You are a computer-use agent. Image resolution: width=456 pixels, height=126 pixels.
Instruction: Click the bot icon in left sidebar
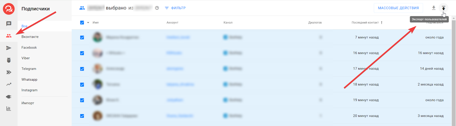point(9,60)
